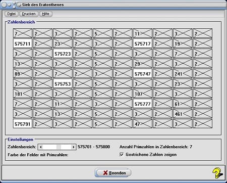Click the crossed-out cell with divisor 89
227x183 pixels.
tap(23, 74)
